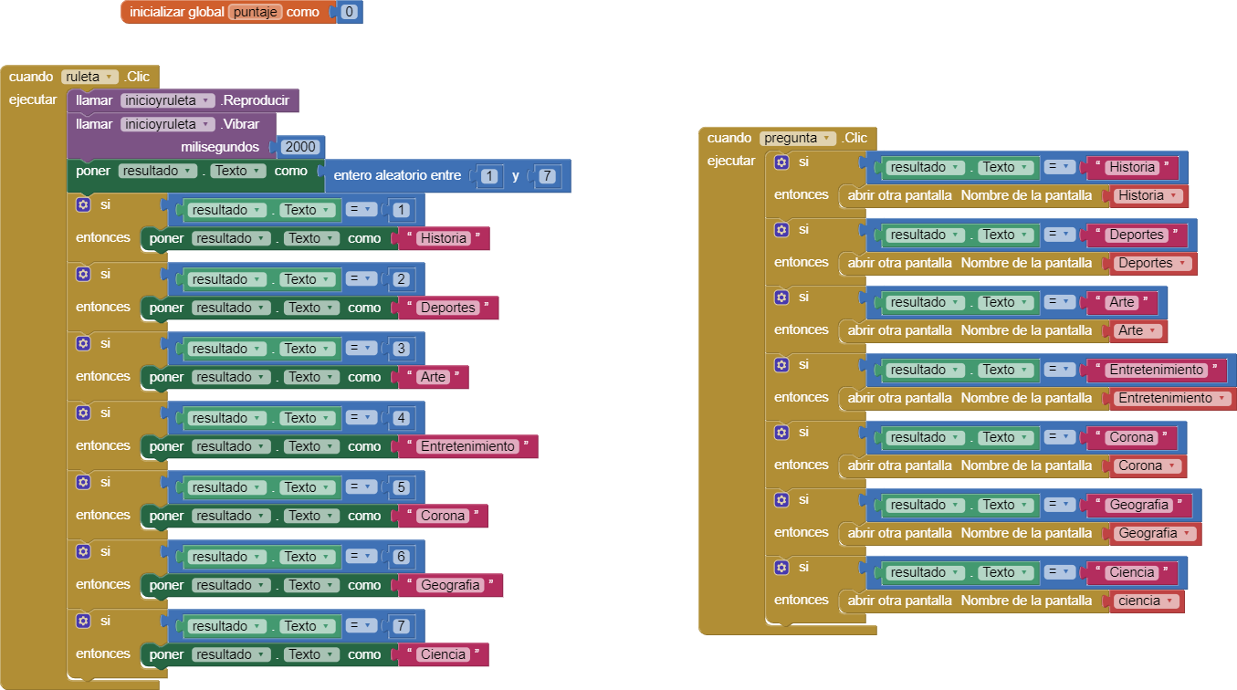Image resolution: width=1237 pixels, height=690 pixels.
Task: Open Corona screen name dropdown
Action: point(1148,465)
